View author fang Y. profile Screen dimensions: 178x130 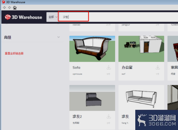coord(125,123)
